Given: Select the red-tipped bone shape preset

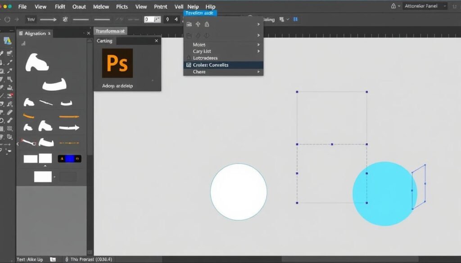Looking at the screenshot, I should (x=28, y=143).
